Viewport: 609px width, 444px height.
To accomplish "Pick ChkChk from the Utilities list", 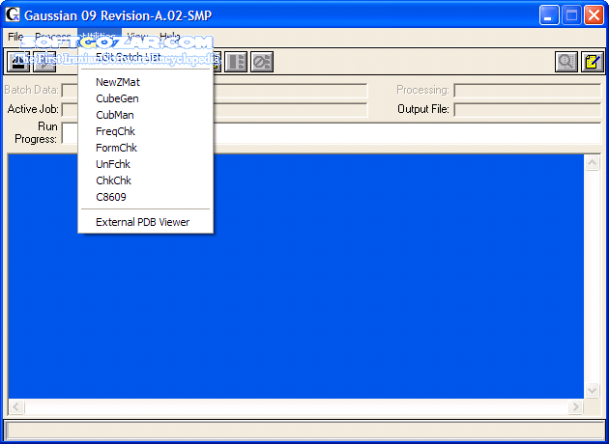I will click(146, 180).
